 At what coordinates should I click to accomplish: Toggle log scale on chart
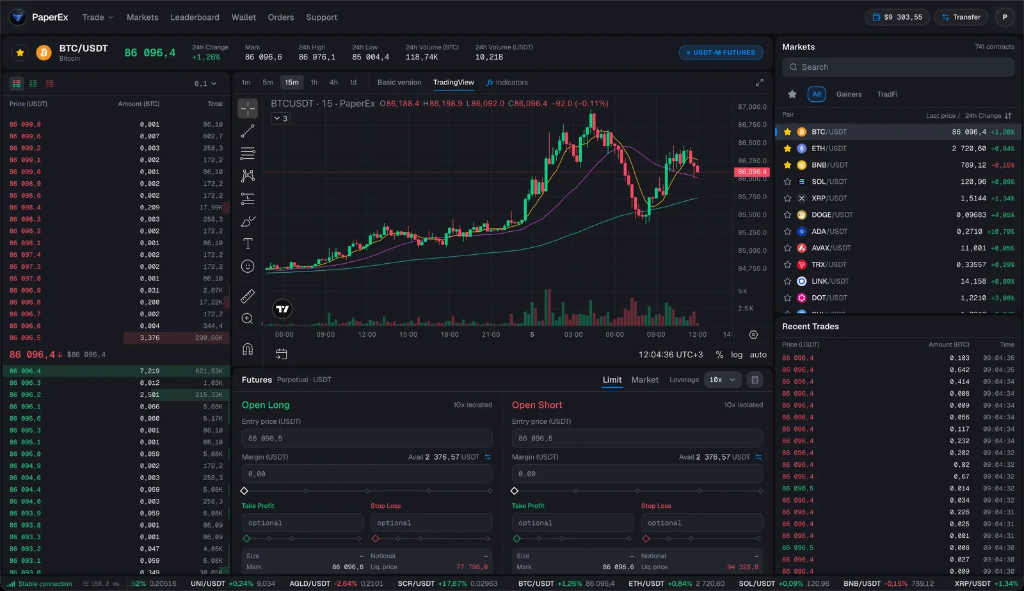click(x=737, y=355)
